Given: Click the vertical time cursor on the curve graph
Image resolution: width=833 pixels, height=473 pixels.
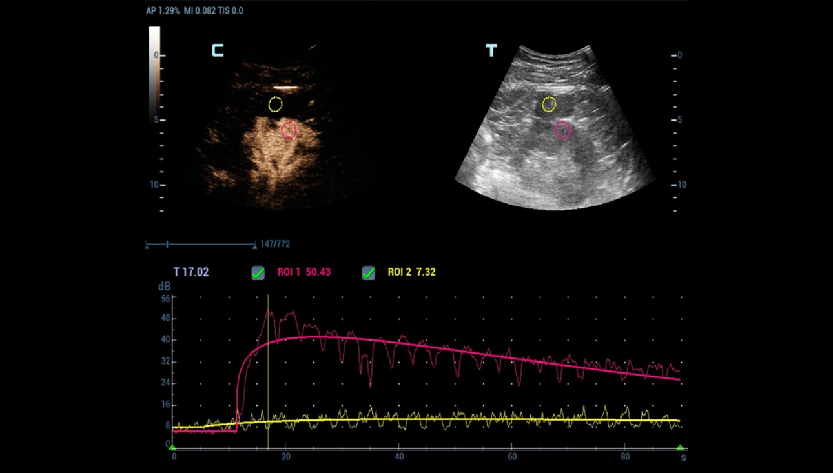Looking at the screenshot, I should pos(267,361).
